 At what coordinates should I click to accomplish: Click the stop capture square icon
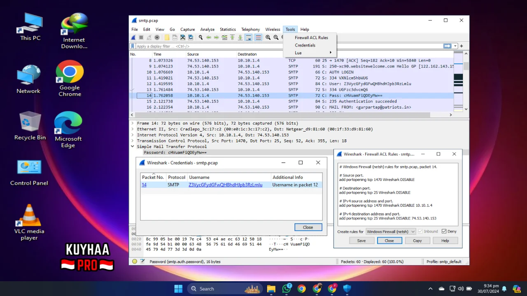click(x=141, y=37)
